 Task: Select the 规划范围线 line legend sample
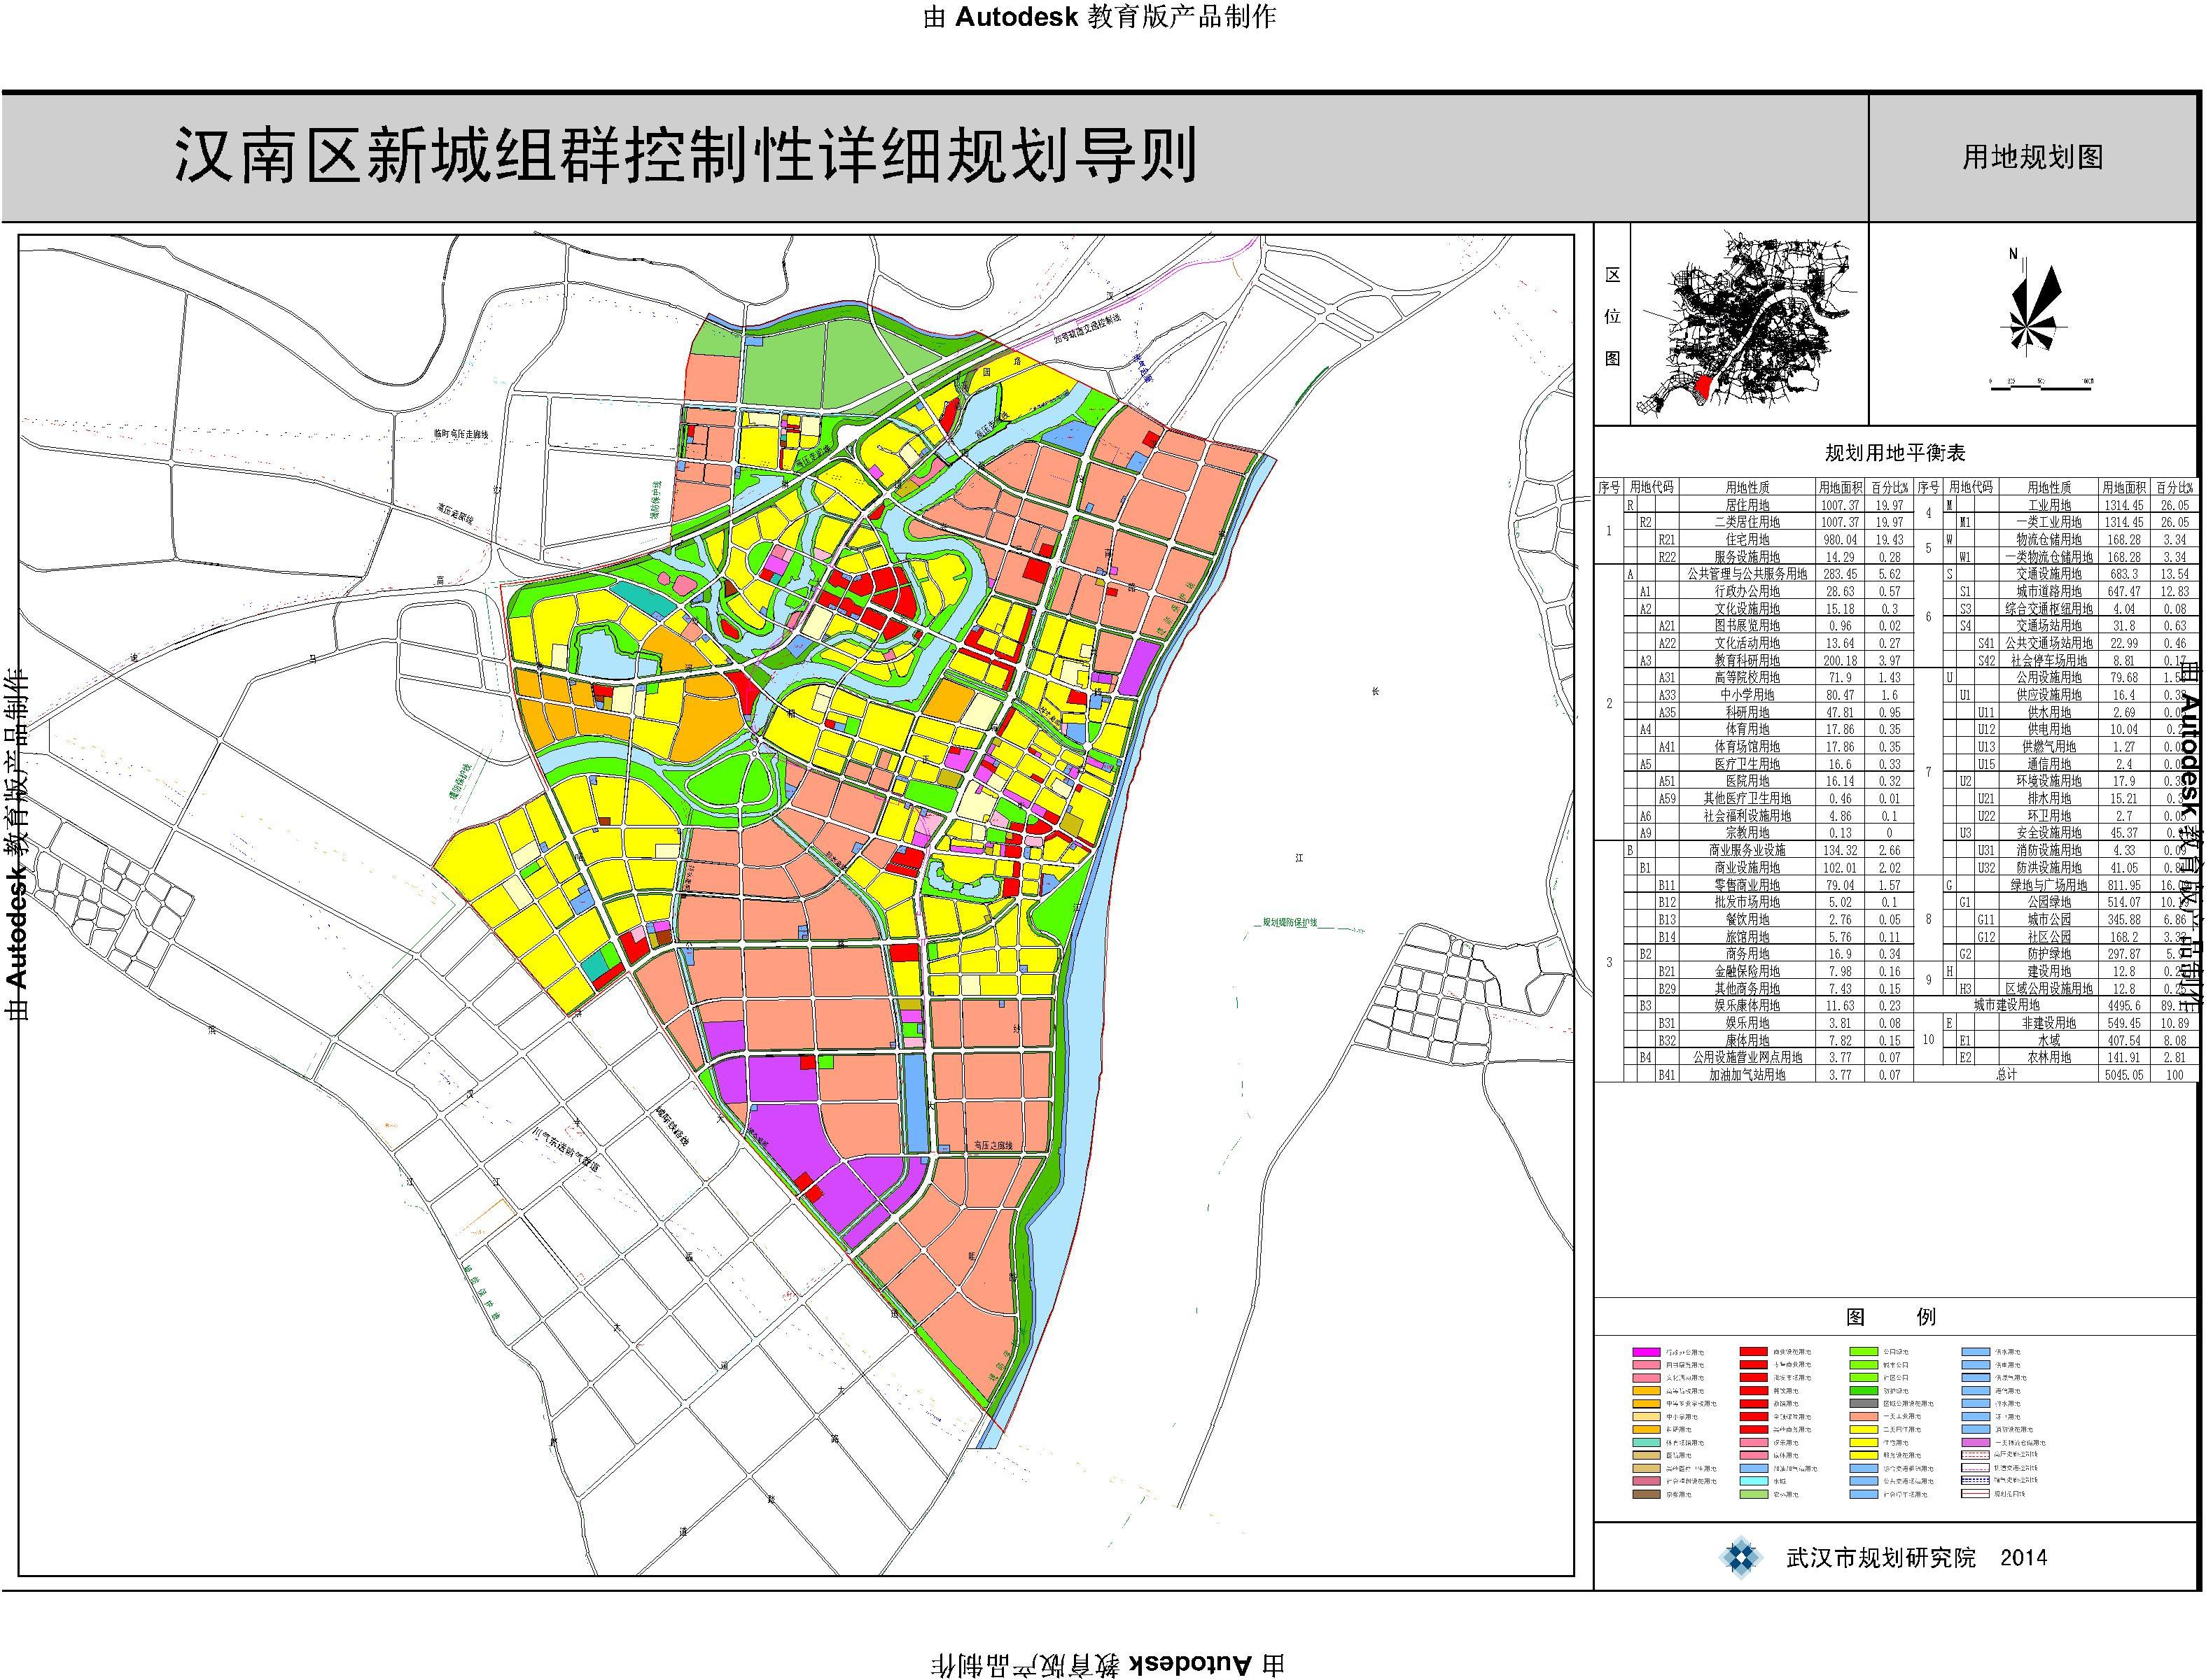(x=1976, y=1494)
